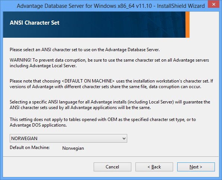Expand the ANSI character set dropdown arrow

[x=124, y=139]
